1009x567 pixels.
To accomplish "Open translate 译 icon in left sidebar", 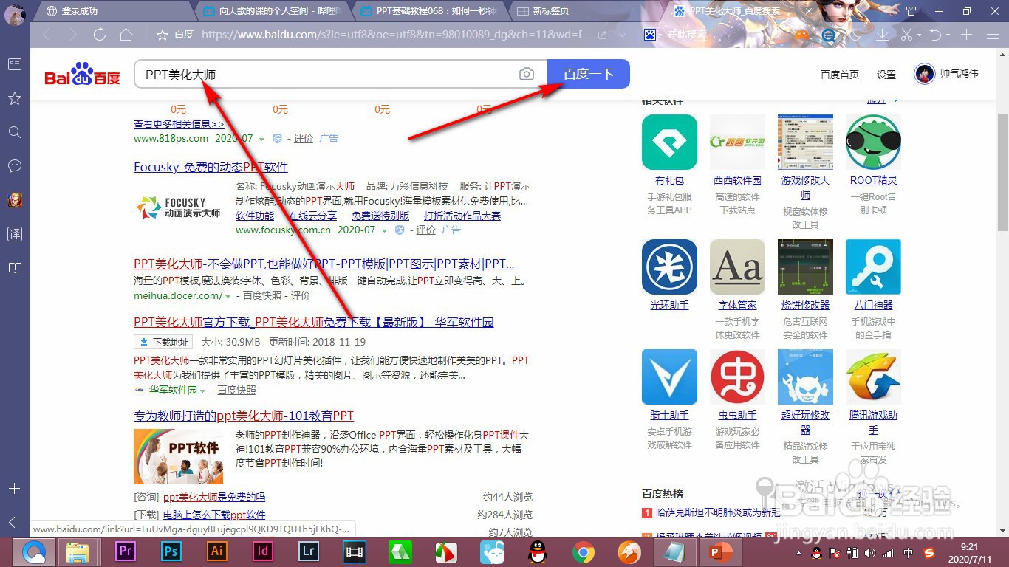I will 14,234.
